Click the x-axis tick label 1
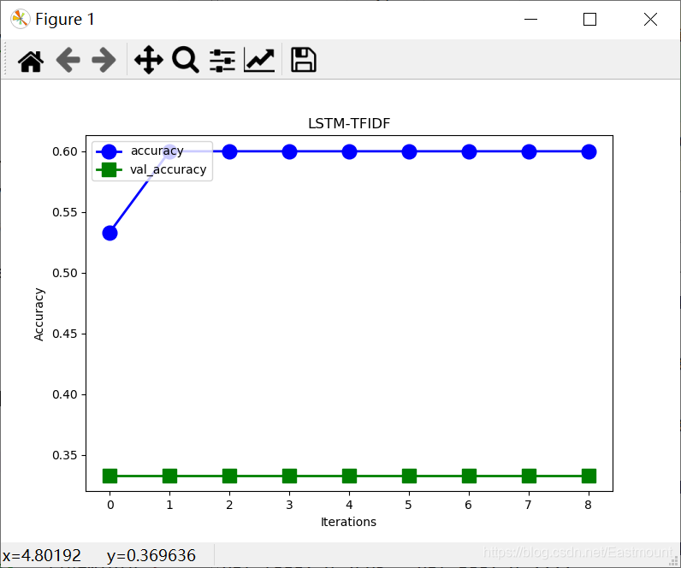681x568 pixels. point(169,505)
